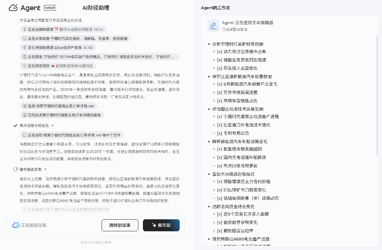Viewport: 382px width, 250px height.
Task: Collapse the 整合输出答案 section chevron
Action: (45, 169)
